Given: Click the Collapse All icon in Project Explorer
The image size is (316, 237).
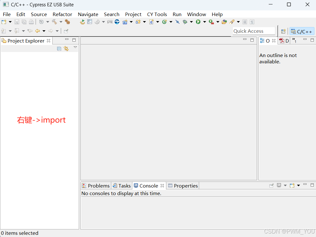Looking at the screenshot, I should pyautogui.click(x=59, y=49).
